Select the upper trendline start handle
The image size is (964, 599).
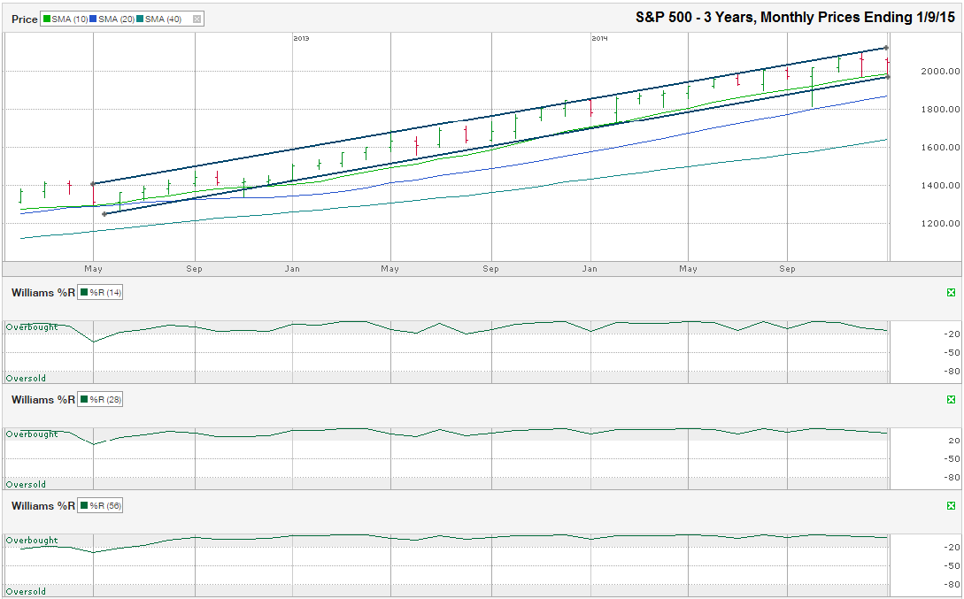point(93,184)
